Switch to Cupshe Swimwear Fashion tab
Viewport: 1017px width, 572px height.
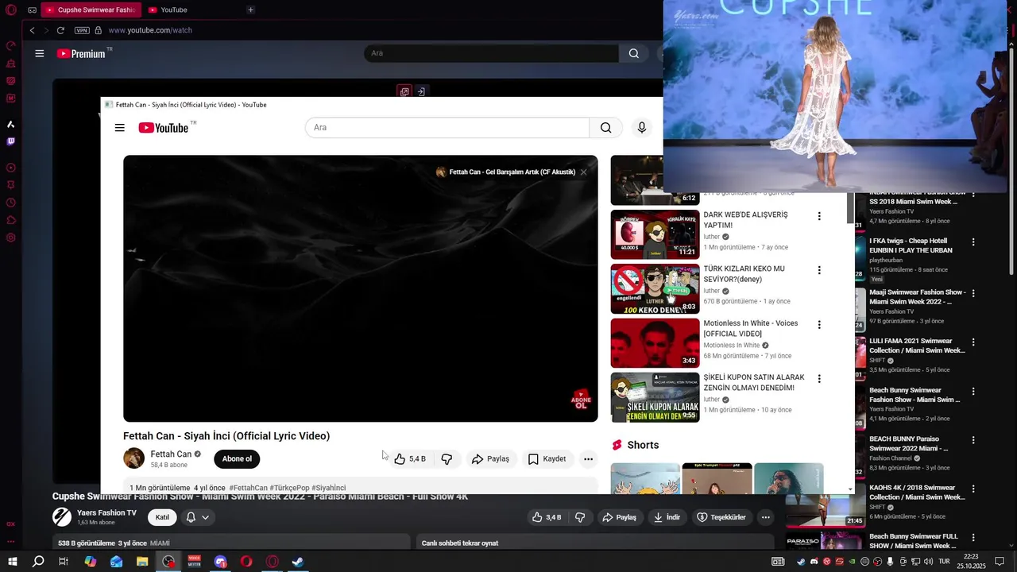tap(90, 10)
